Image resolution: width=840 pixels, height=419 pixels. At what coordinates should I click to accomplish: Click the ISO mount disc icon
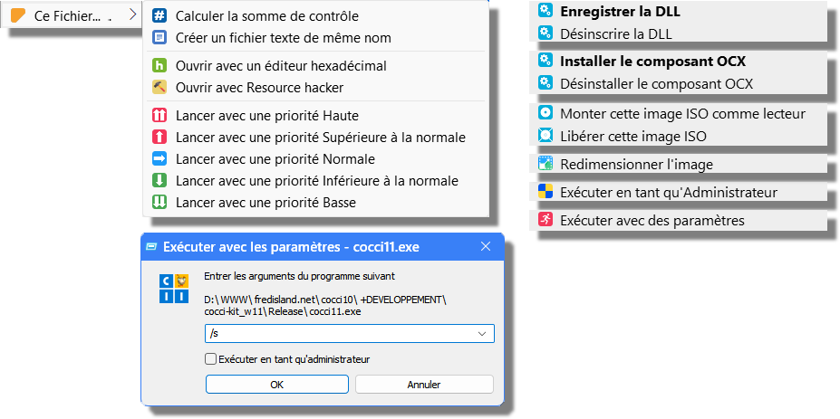tap(546, 114)
